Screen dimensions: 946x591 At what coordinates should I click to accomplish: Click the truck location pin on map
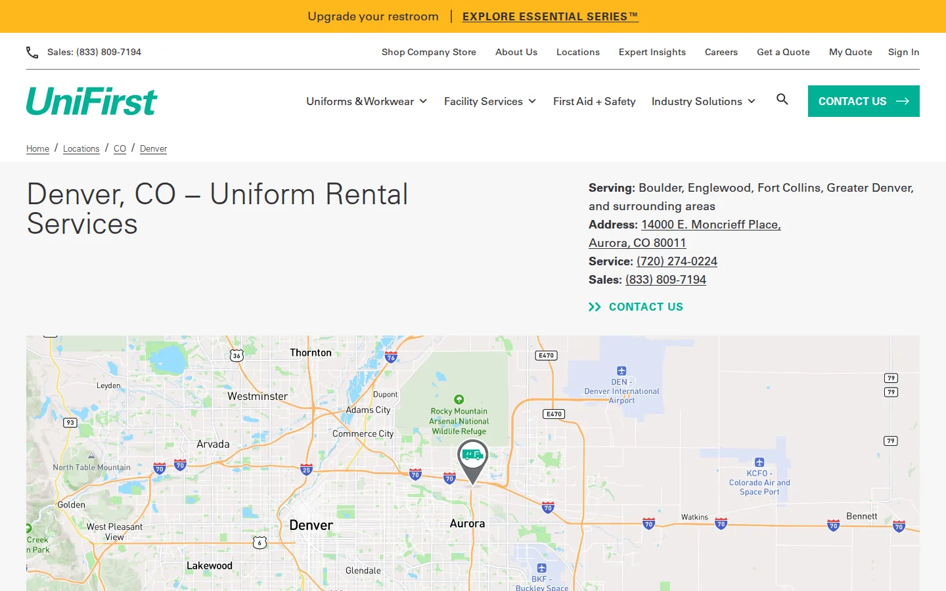click(472, 462)
